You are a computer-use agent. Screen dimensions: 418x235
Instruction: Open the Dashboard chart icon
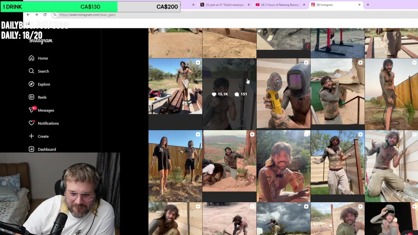click(31, 149)
